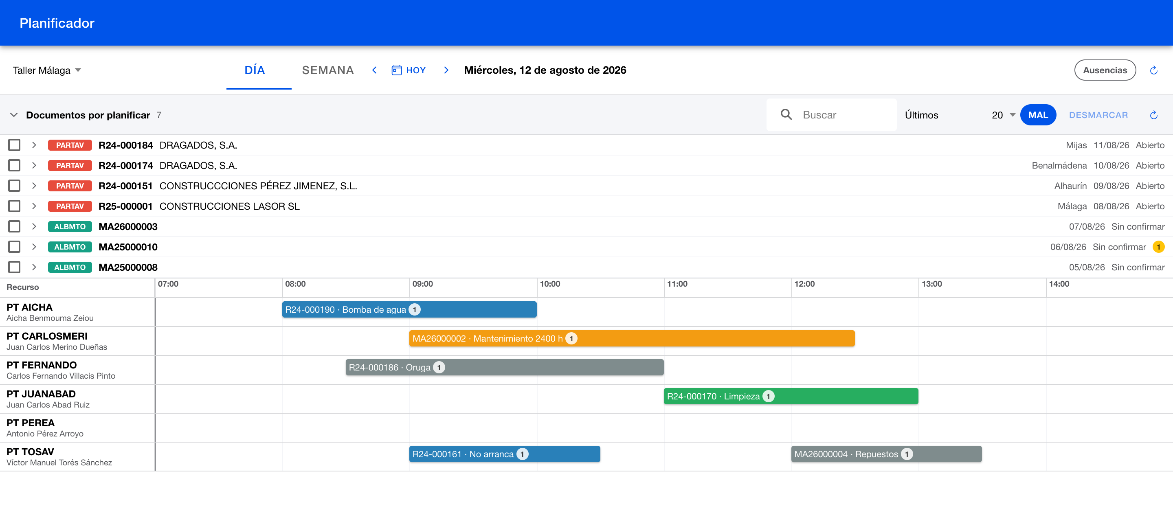The image size is (1173, 513).
Task: Open the R24-000186 Oruga gray task bar
Action: 505,367
